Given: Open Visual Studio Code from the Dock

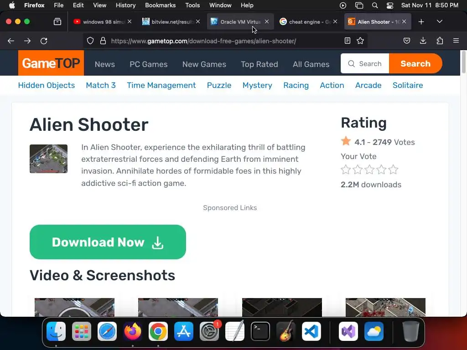Looking at the screenshot, I should (311, 331).
